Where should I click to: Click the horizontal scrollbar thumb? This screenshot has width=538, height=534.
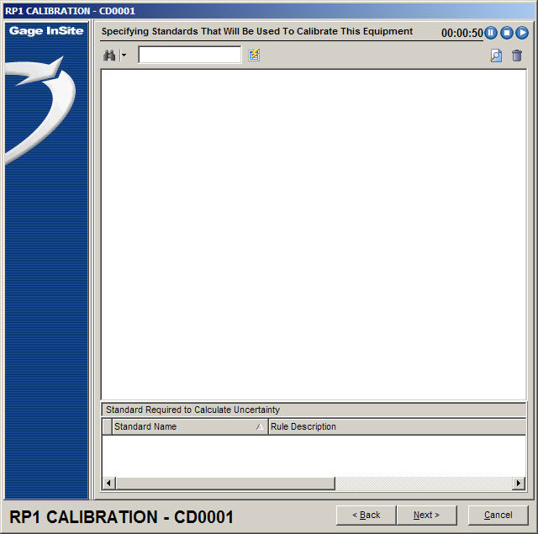pos(224,484)
